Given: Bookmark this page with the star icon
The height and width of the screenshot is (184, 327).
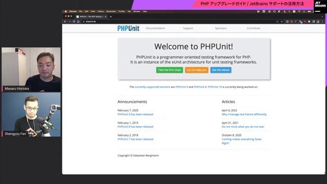Looking at the screenshot, I should (x=282, y=21).
